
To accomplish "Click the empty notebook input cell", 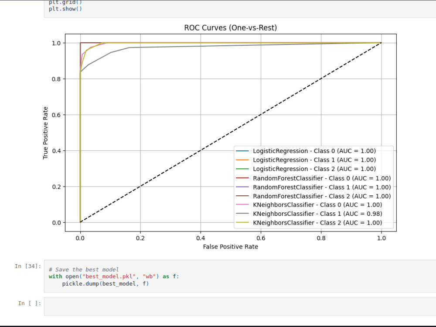I will tap(240, 307).
